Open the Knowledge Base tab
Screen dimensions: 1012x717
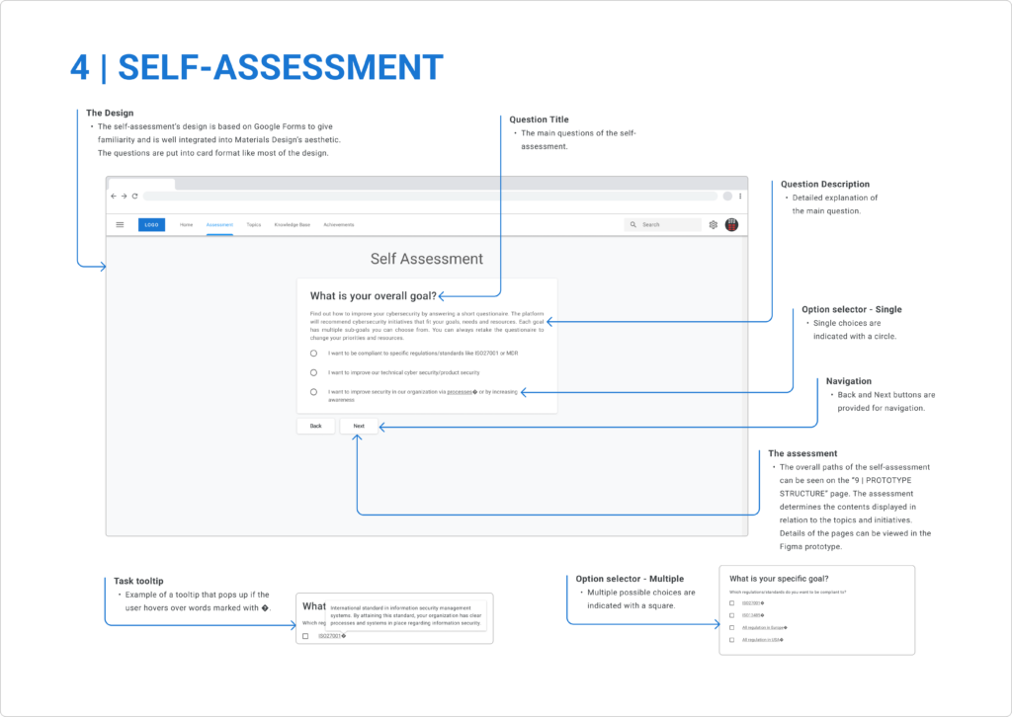pyautogui.click(x=292, y=225)
